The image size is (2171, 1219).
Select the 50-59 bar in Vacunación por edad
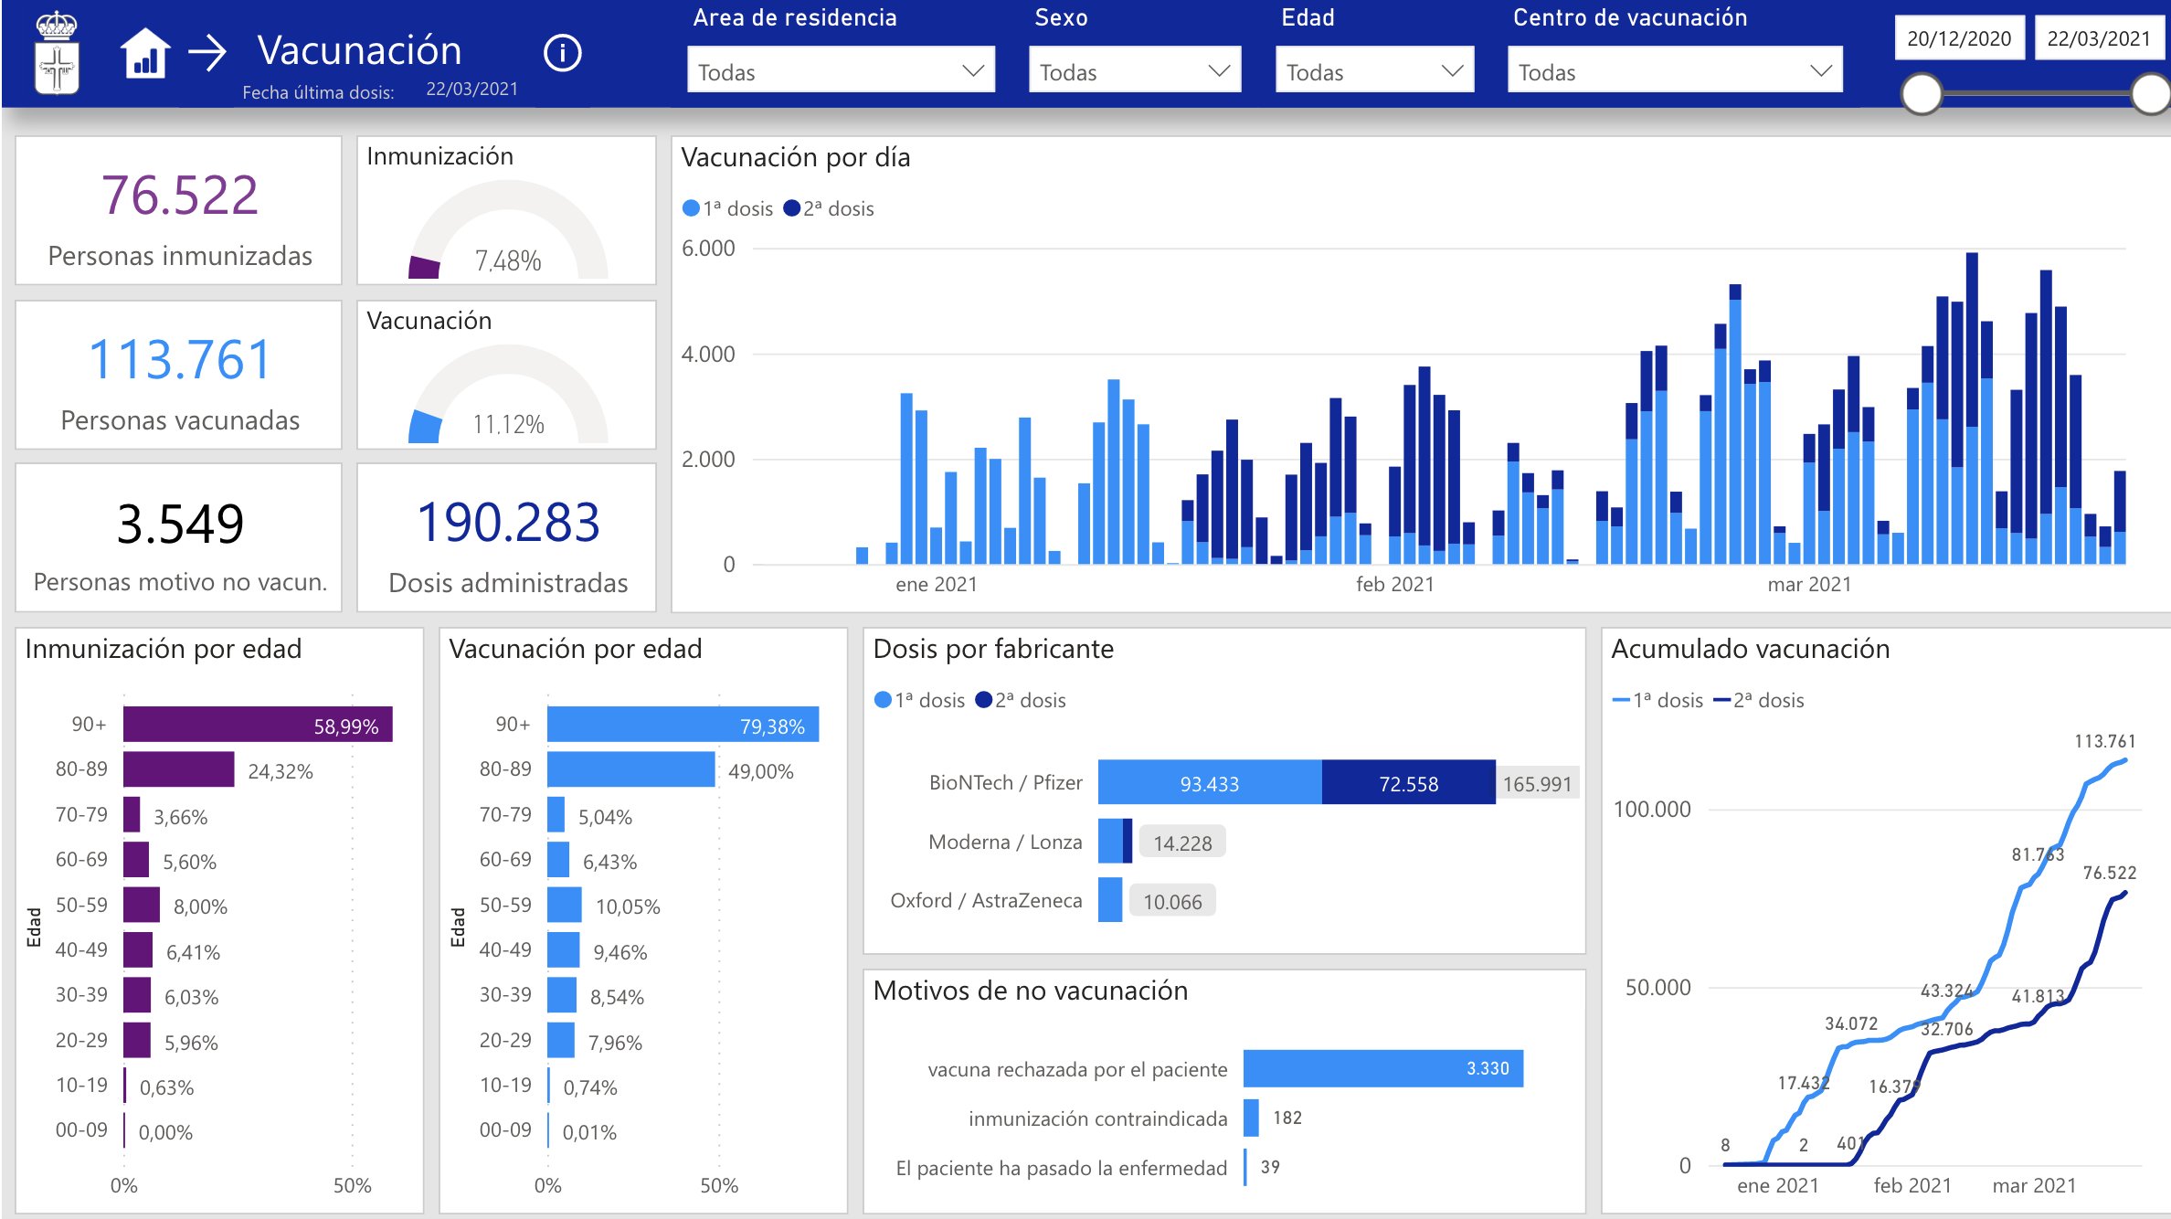coord(565,905)
